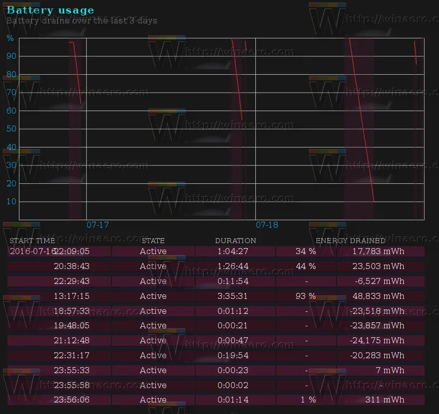Select start time 22:31:17
This screenshot has height=414, width=439.
tap(72, 355)
